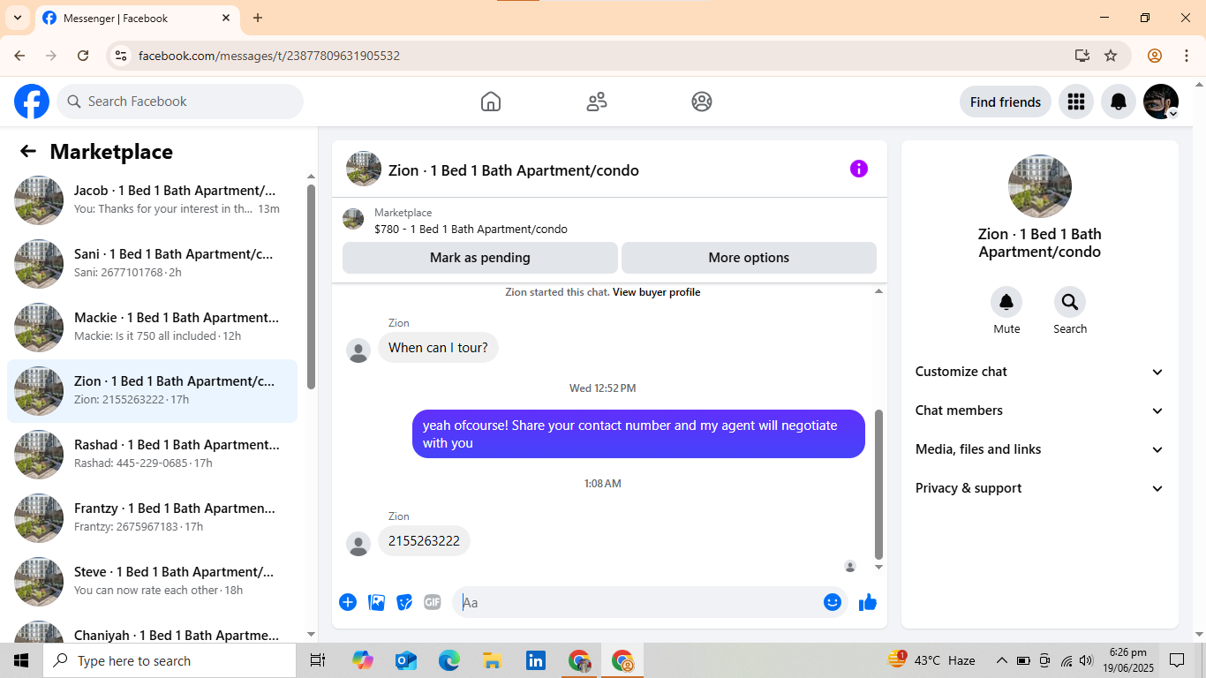Click the "When can I tour?" message

438,348
